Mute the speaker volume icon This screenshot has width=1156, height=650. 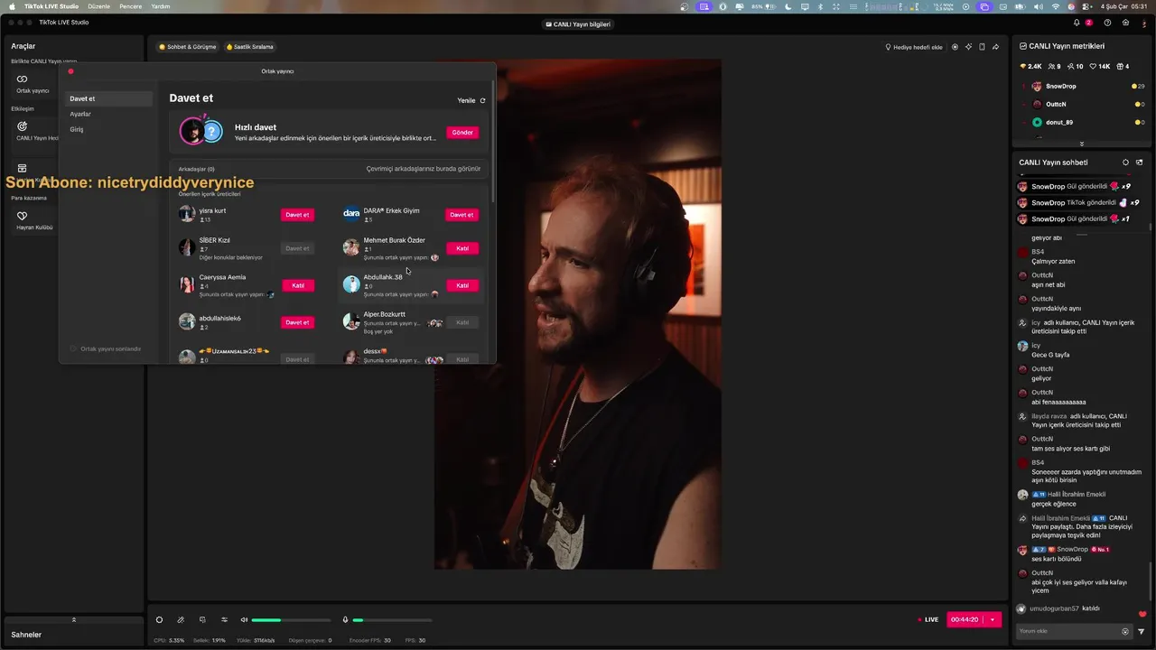tap(244, 619)
